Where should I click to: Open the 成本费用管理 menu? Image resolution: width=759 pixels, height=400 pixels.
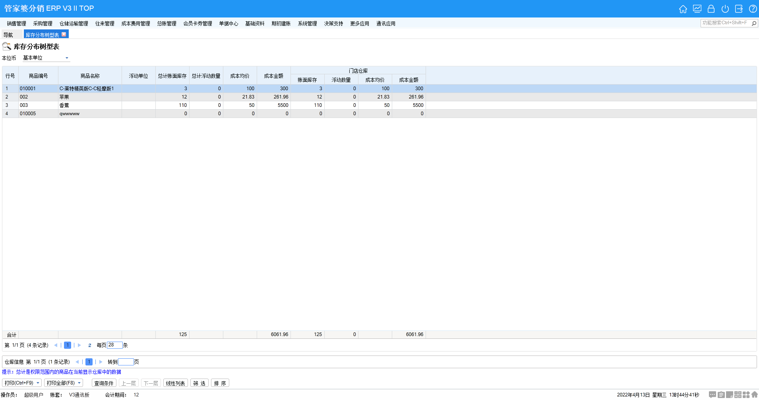pyautogui.click(x=136, y=23)
